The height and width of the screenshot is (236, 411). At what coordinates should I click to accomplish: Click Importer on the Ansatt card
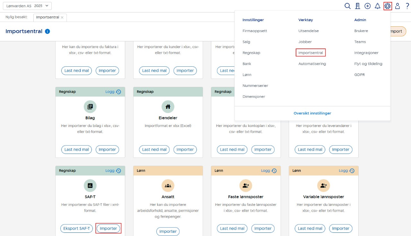[168, 232]
